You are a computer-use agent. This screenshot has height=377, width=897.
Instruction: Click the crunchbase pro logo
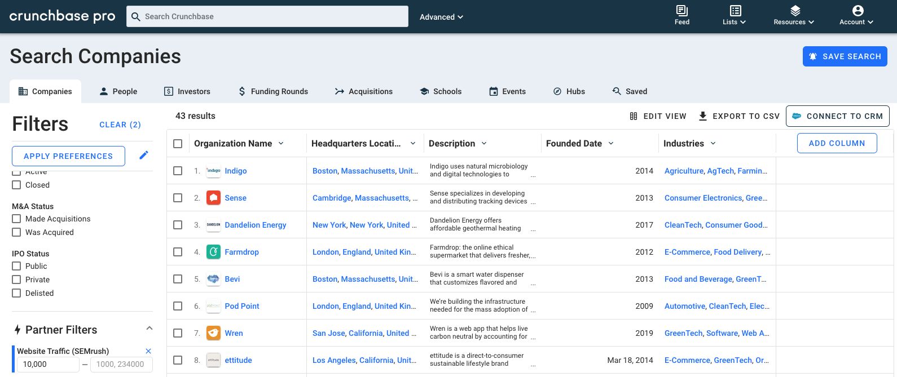click(x=63, y=16)
